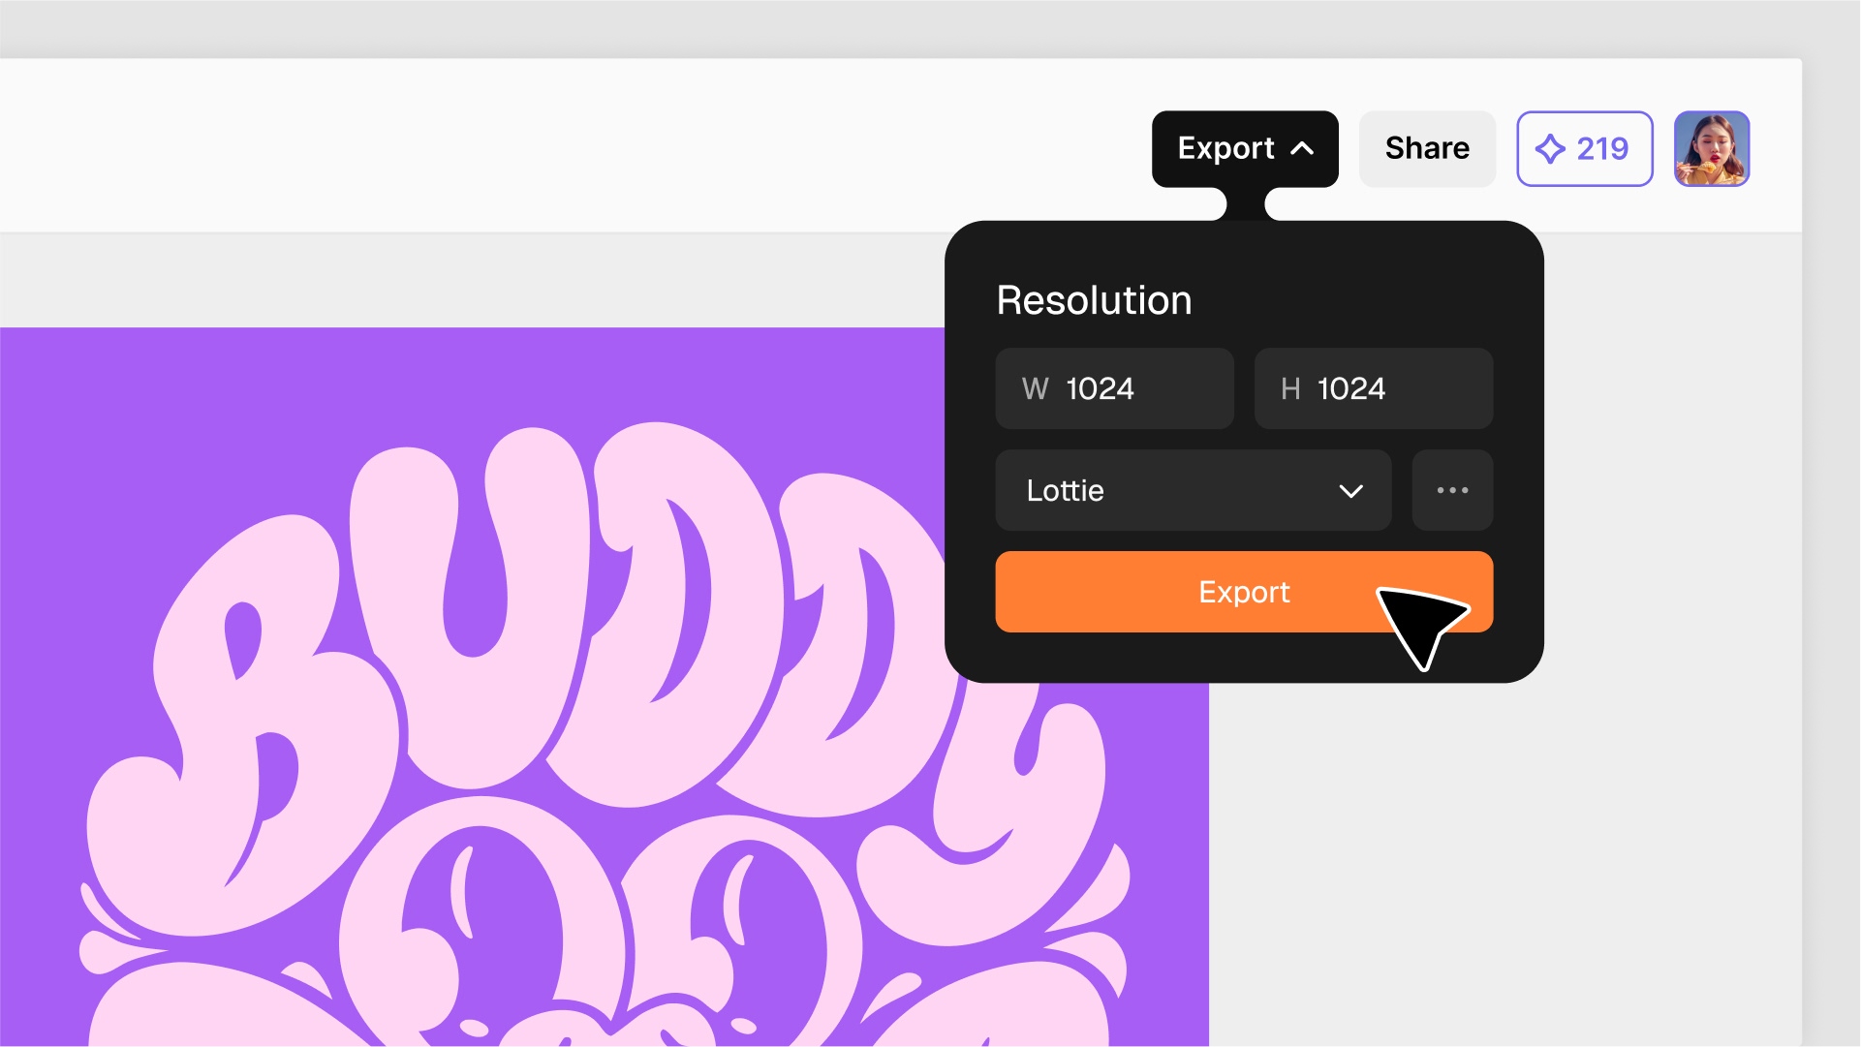Click the Lottie text label
1861x1047 pixels.
[1065, 490]
